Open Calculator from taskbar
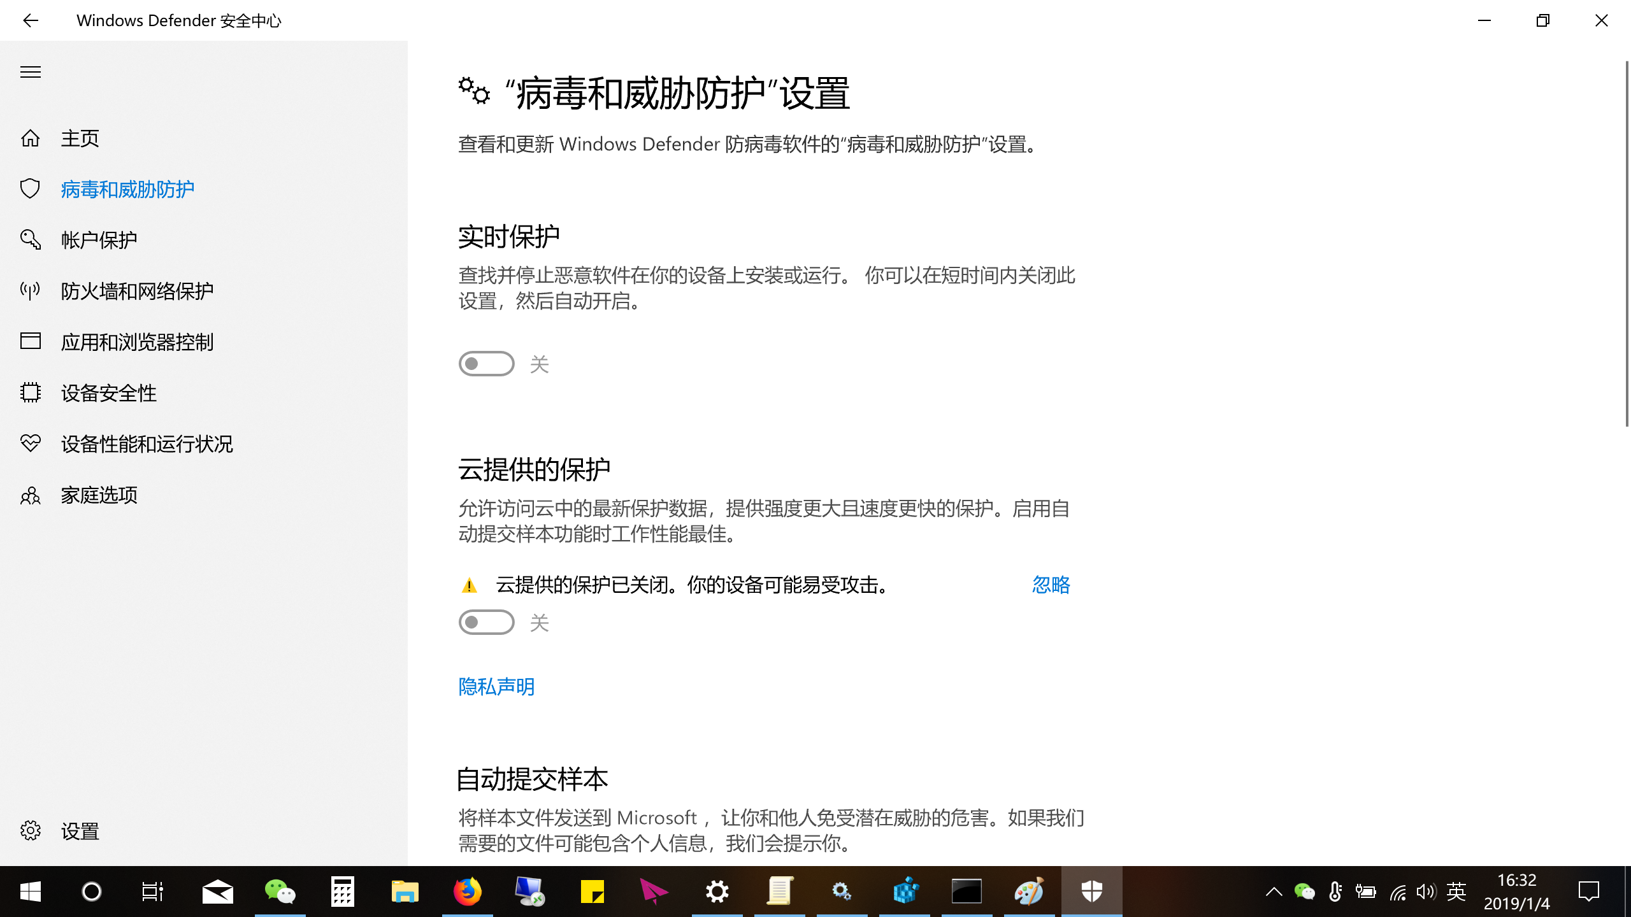Viewport: 1631px width, 917px height. point(343,892)
